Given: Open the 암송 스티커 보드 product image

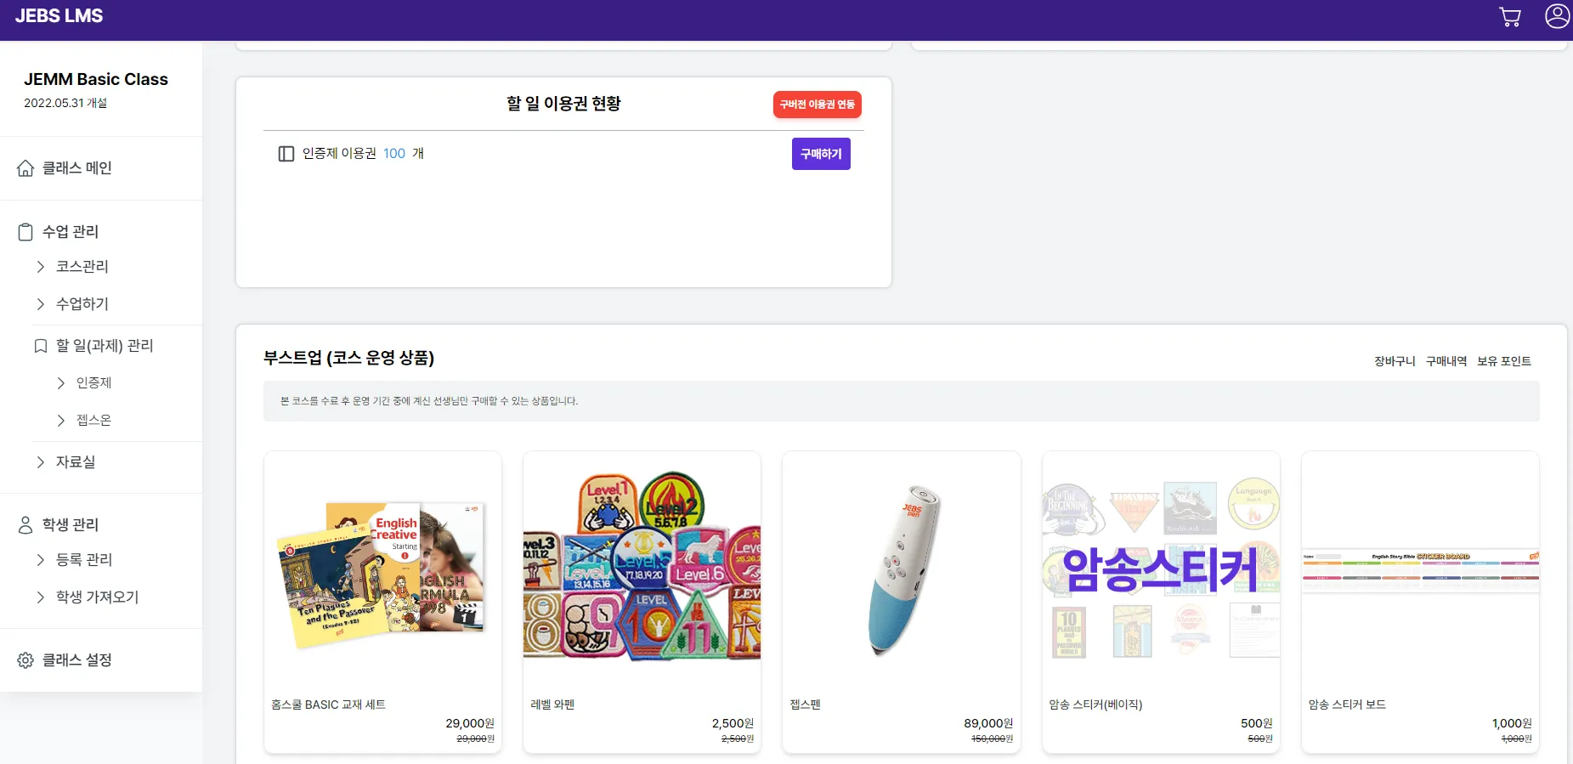Looking at the screenshot, I should point(1420,570).
